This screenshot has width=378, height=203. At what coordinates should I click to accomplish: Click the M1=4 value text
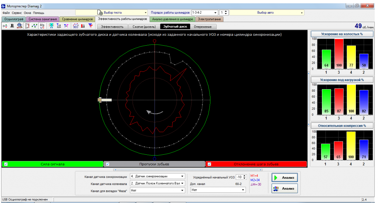click(x=254, y=176)
